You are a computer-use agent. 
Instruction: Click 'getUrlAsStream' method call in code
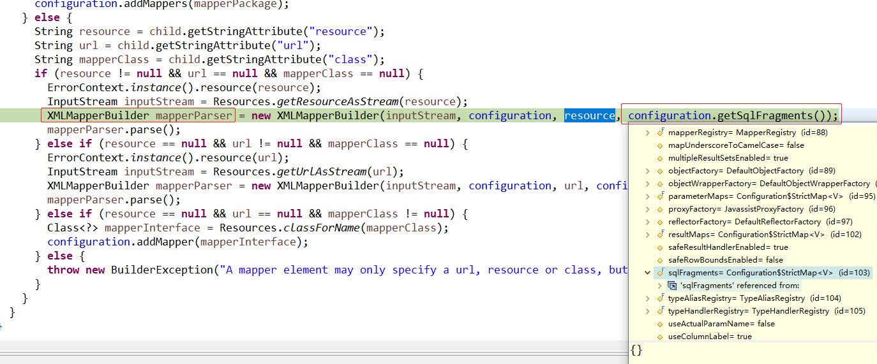[x=322, y=171]
